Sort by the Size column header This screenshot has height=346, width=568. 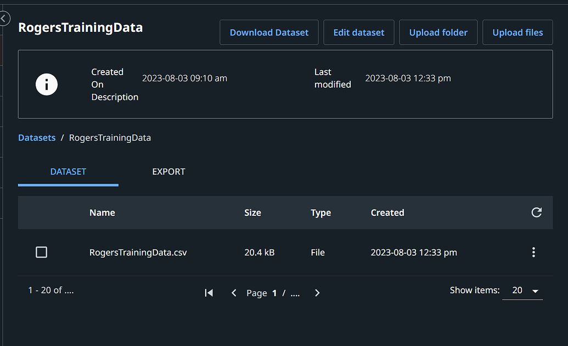(252, 213)
